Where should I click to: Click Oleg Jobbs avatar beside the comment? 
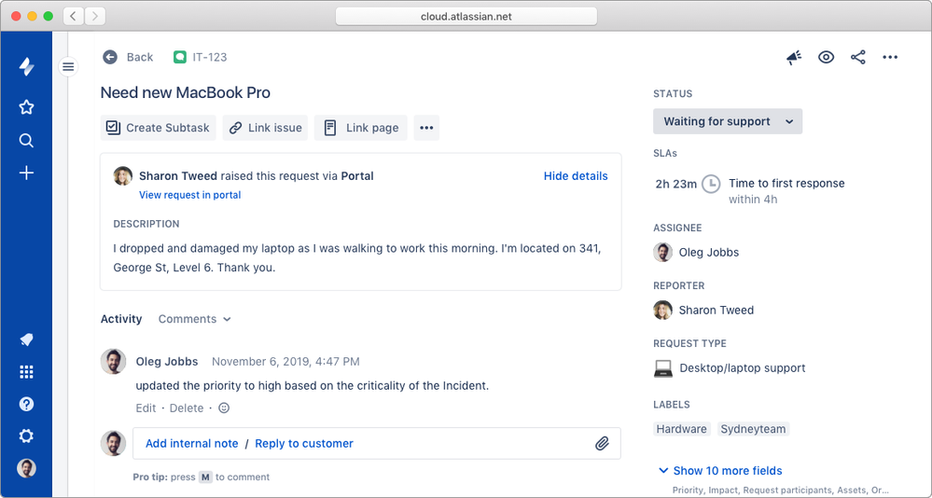[x=113, y=361]
